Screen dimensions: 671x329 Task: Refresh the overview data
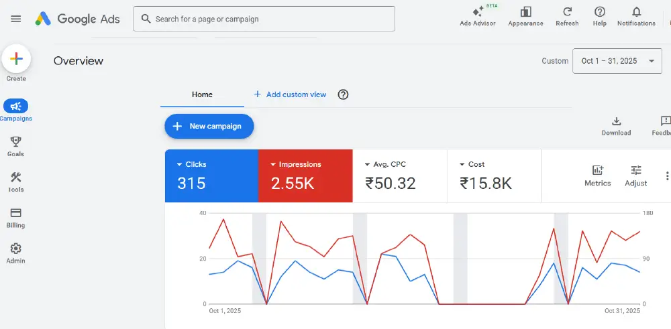[567, 13]
